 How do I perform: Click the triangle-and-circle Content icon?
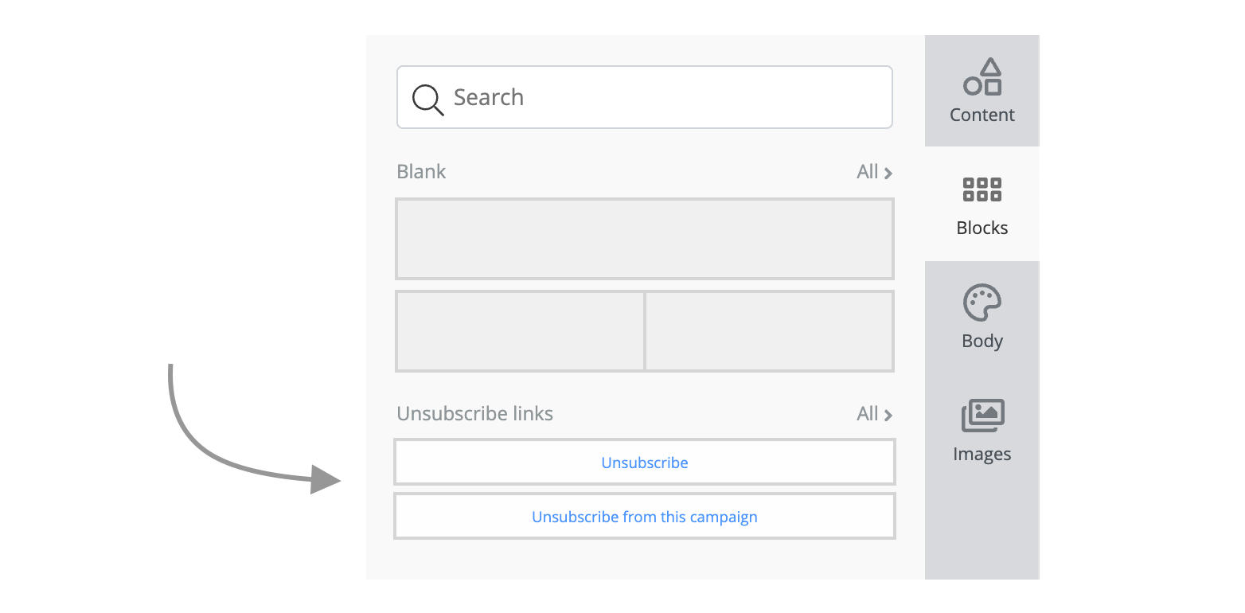point(982,76)
